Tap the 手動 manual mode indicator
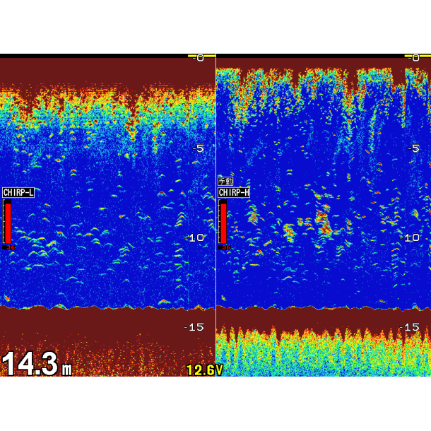Screen dimensions: 431x431 tap(225, 182)
